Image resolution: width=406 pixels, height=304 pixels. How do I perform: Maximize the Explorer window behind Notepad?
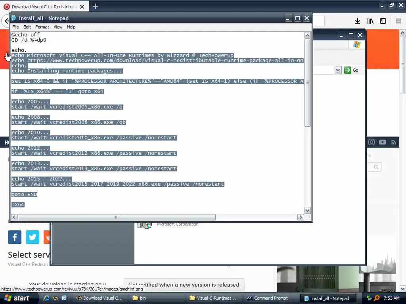[351, 35]
